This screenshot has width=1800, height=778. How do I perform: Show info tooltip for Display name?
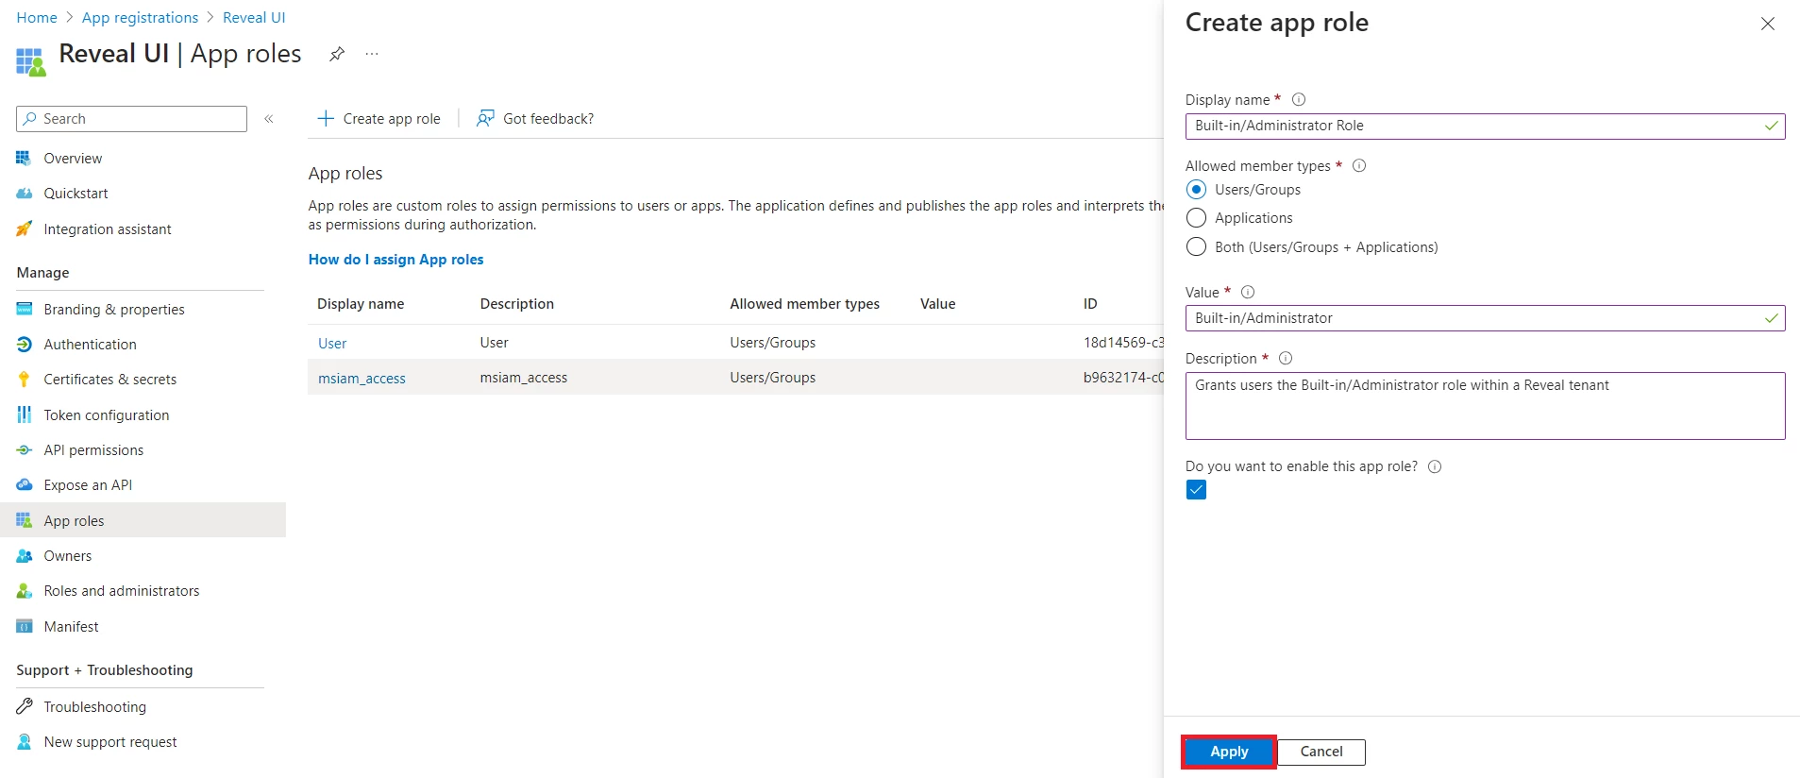1299,99
